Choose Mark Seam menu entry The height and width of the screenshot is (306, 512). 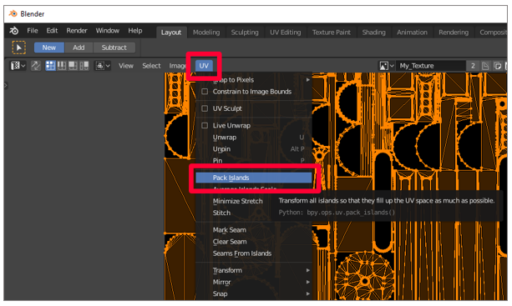tap(254, 230)
